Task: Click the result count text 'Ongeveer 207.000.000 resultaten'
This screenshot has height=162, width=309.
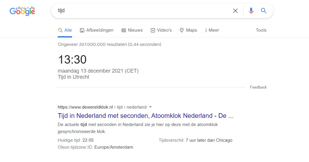Action: pyautogui.click(x=109, y=44)
